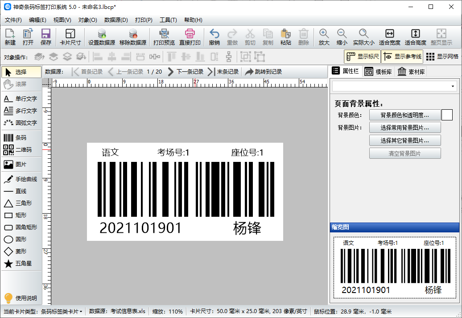The image size is (462, 318).
Task: Fit canvas to width 适合宽度
Action: coord(389,37)
